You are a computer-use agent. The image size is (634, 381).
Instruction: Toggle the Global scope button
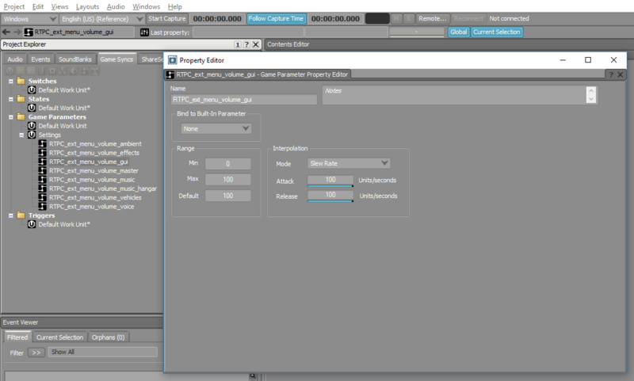[x=459, y=32]
